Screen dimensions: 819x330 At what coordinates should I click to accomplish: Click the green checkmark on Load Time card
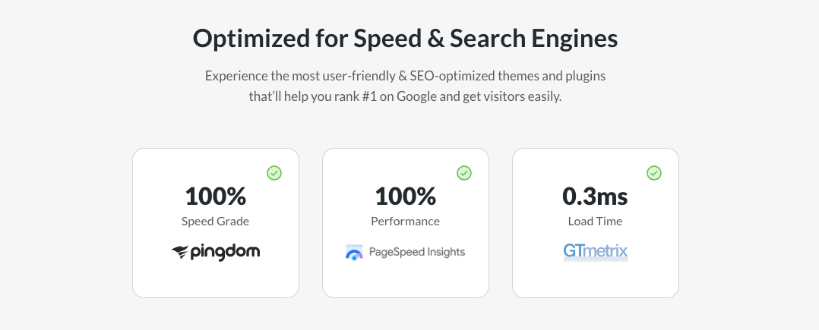coord(654,173)
